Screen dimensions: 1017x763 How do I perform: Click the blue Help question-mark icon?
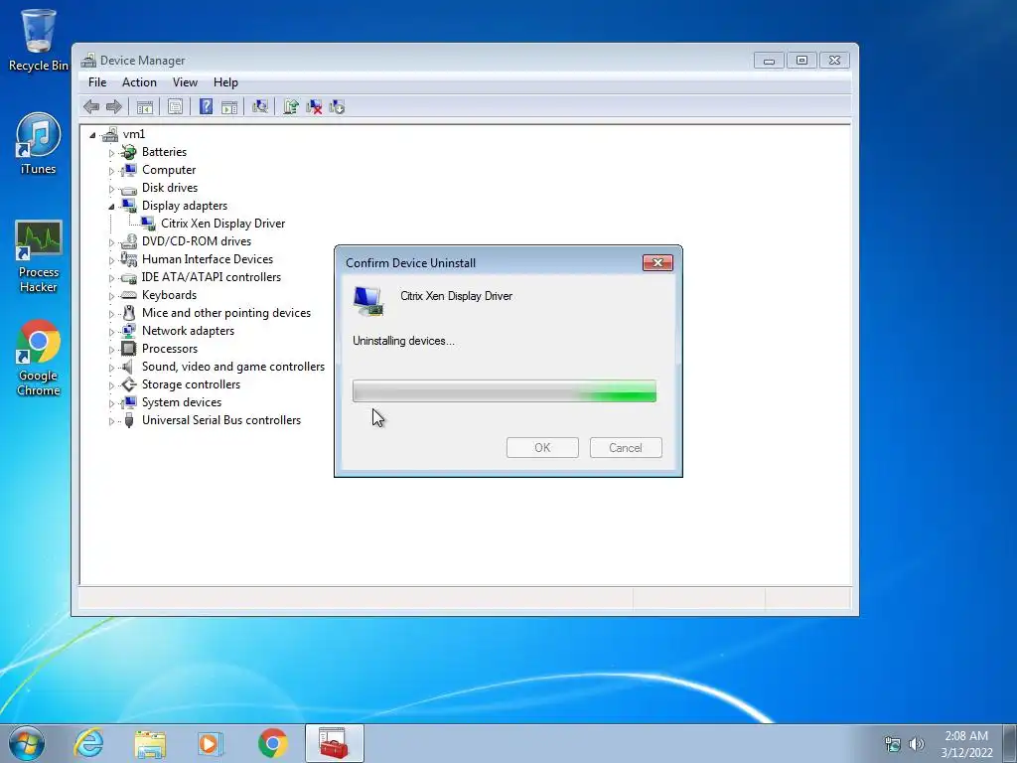tap(206, 106)
